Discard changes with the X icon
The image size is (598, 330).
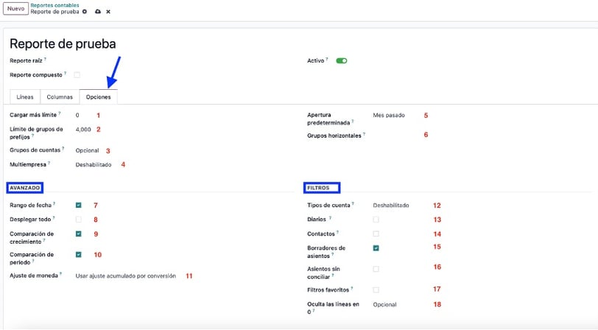pos(108,12)
